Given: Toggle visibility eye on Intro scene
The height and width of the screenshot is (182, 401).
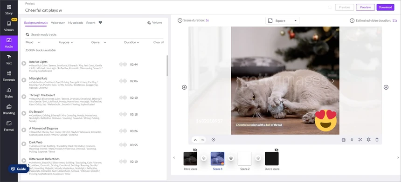Looking at the screenshot, I should pos(195,150).
